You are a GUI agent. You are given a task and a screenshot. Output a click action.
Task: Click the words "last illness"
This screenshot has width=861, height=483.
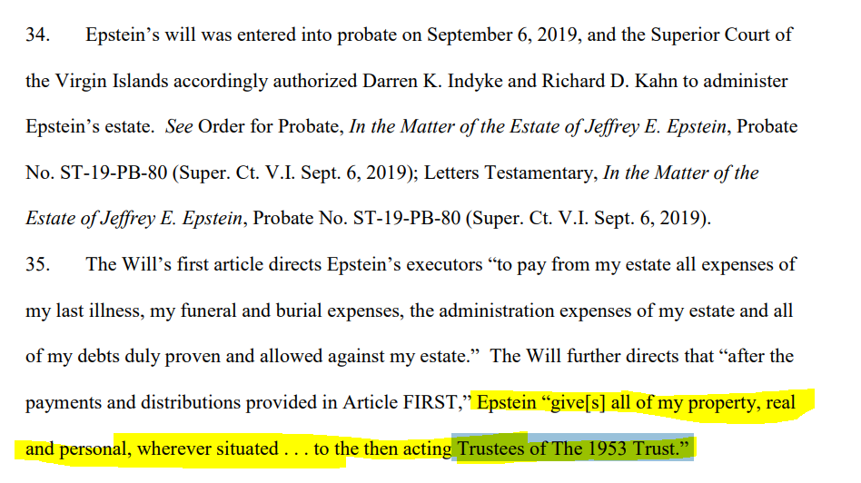pyautogui.click(x=88, y=310)
